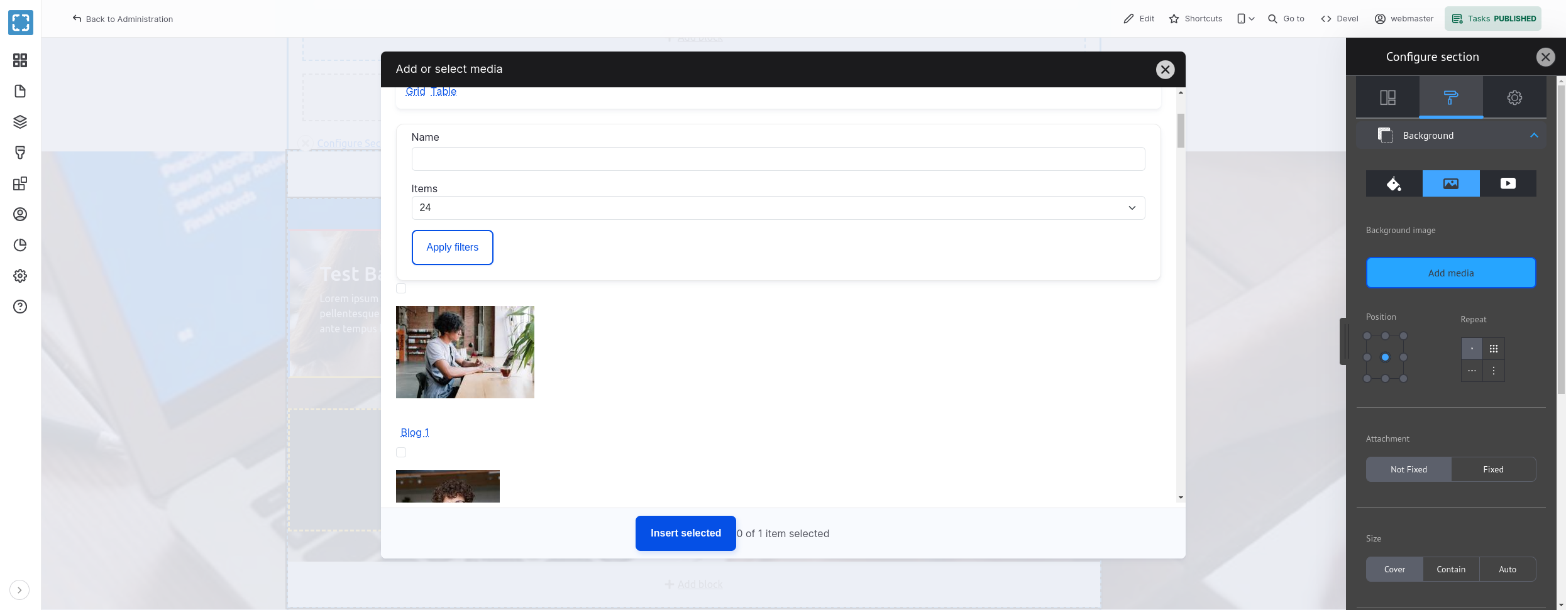Collapse the Background accordion section
Viewport: 1566px width, 610px height.
(x=1451, y=136)
